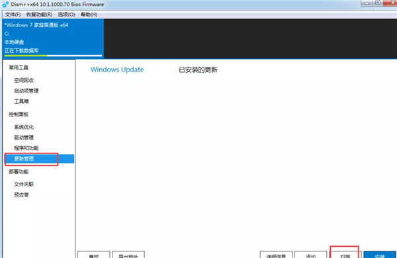Open the 选项(O) menu
Image resolution: width=397 pixels, height=258 pixels.
click(x=66, y=15)
